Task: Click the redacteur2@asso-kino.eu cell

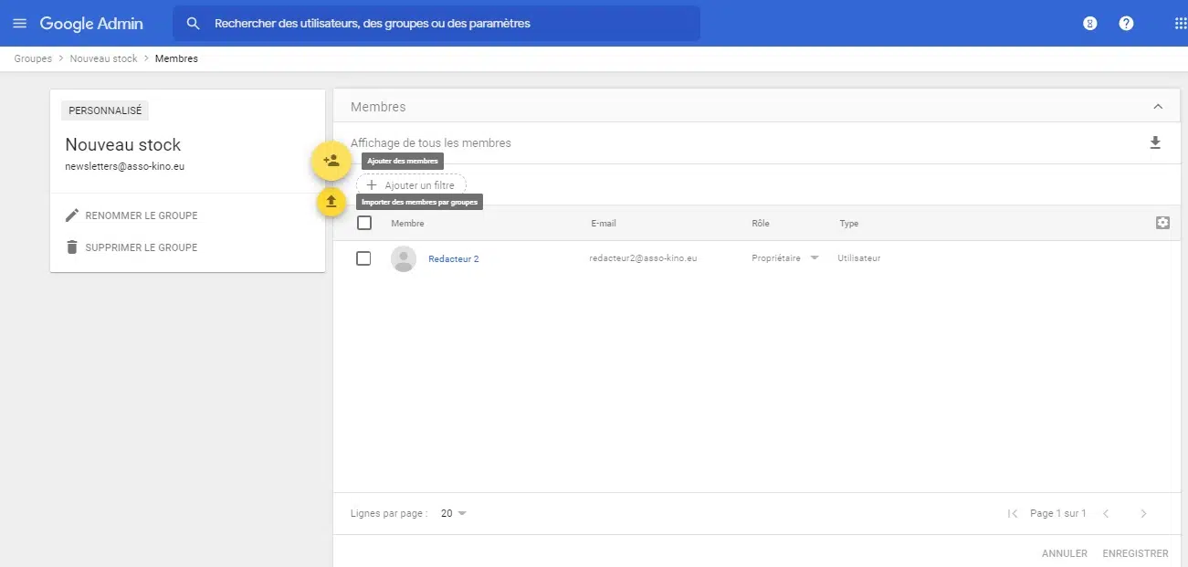Action: coord(644,258)
